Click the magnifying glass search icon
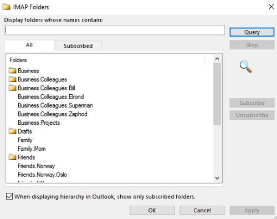The width and height of the screenshot is (277, 219). (246, 67)
